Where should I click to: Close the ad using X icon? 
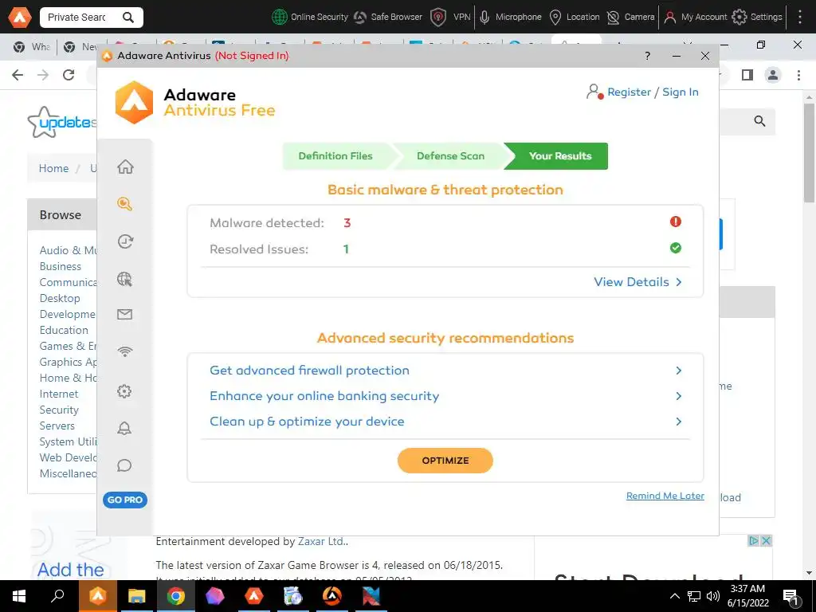tap(766, 541)
